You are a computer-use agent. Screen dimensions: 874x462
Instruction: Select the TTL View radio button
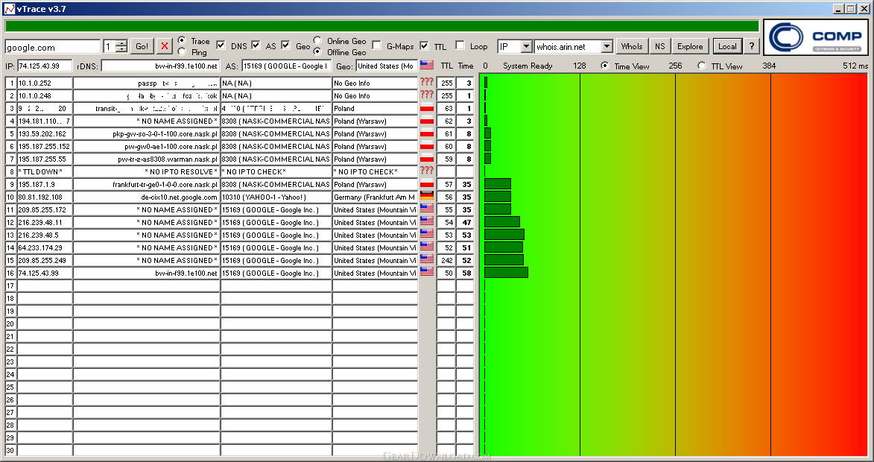point(702,66)
